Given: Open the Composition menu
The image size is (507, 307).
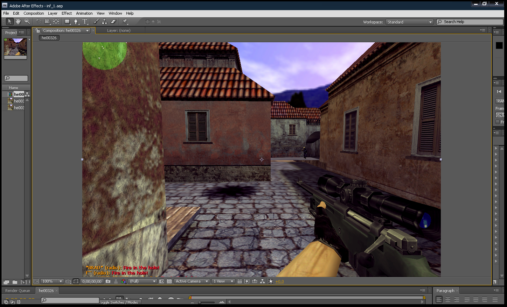Looking at the screenshot, I should 34,13.
